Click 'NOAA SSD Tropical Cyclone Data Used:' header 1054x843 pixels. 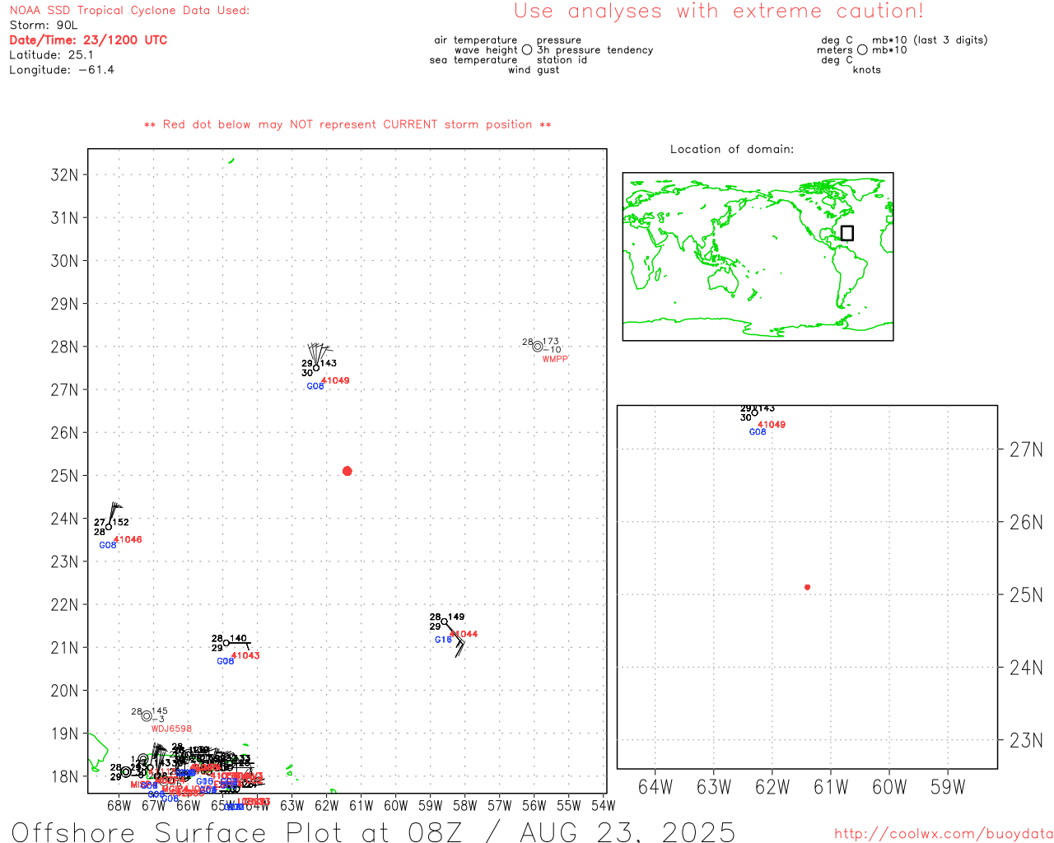point(129,11)
